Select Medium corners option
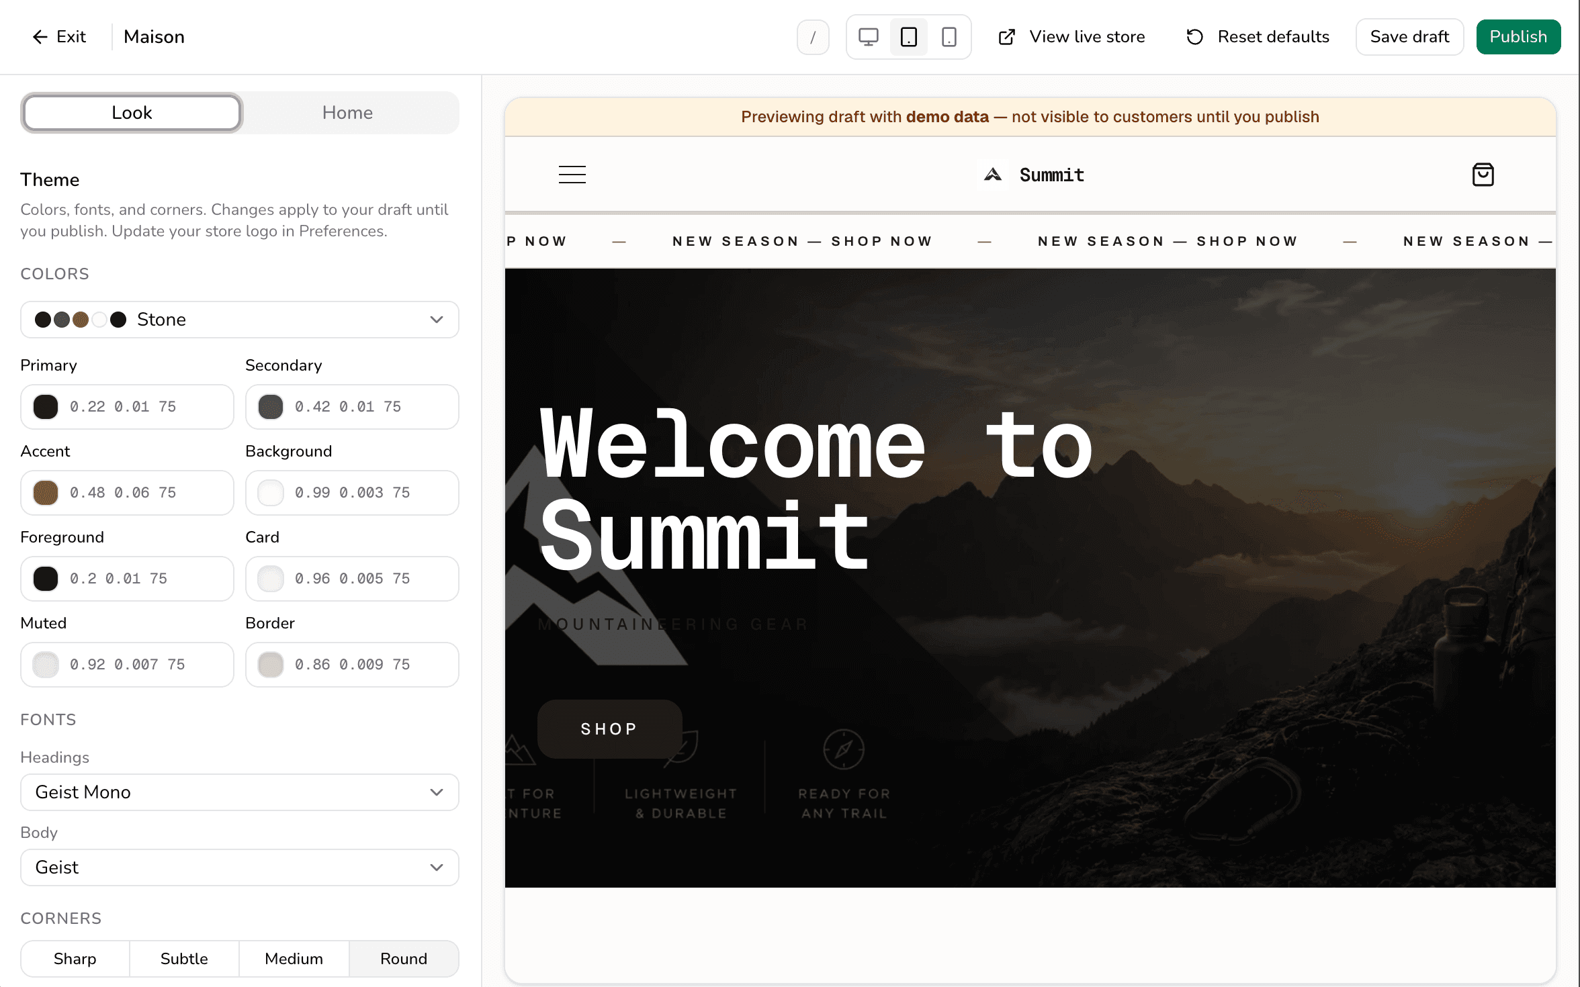 tap(294, 959)
